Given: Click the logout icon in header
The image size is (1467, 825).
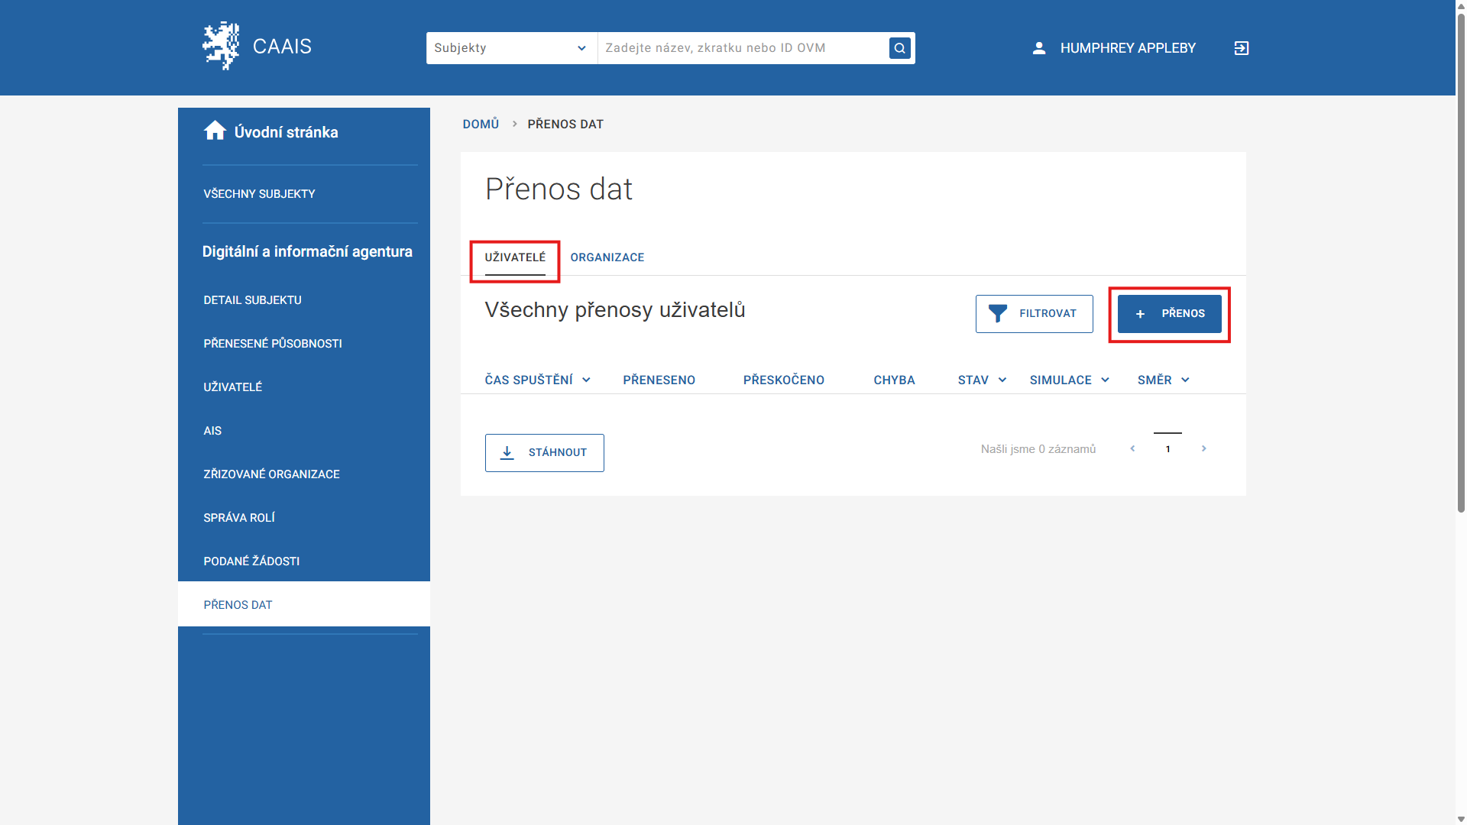Looking at the screenshot, I should click(x=1242, y=48).
